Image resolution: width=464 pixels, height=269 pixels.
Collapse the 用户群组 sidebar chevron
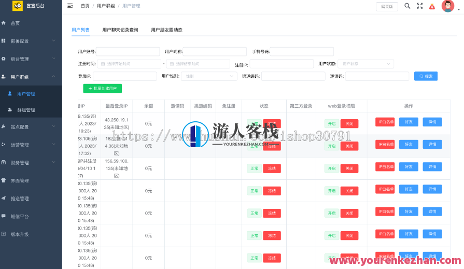tap(53, 76)
